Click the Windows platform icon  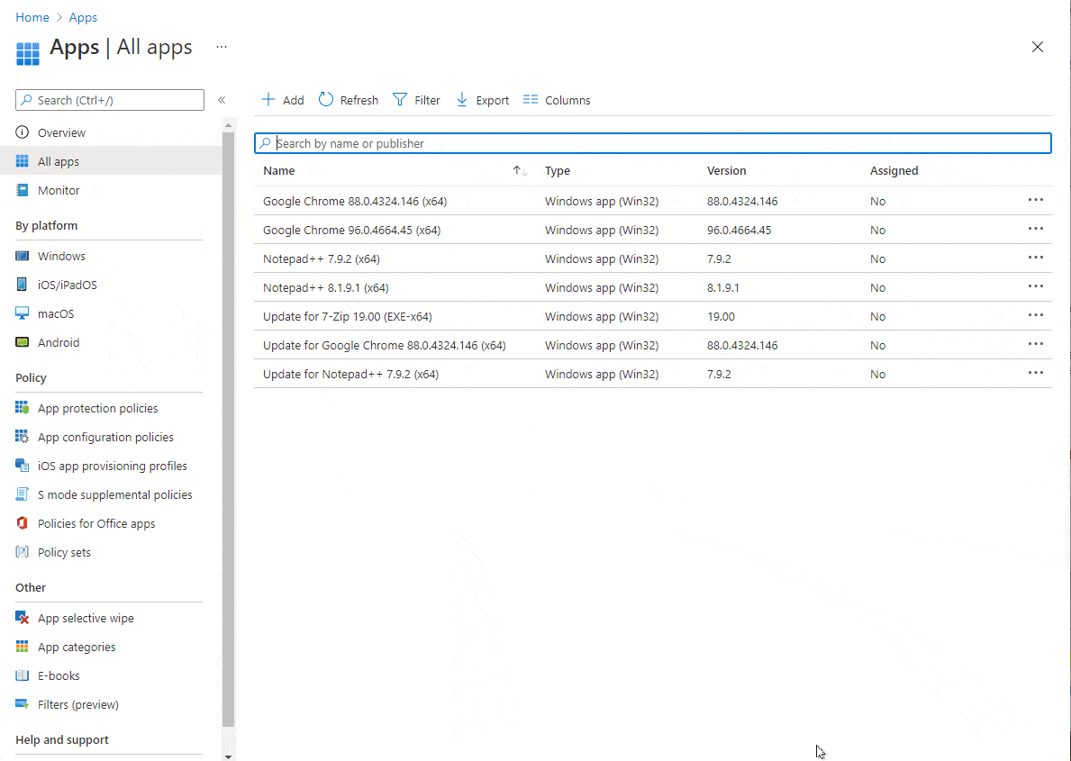(22, 256)
